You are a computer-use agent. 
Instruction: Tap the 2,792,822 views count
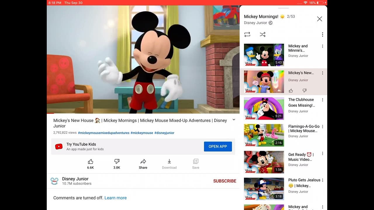pyautogui.click(x=65, y=133)
